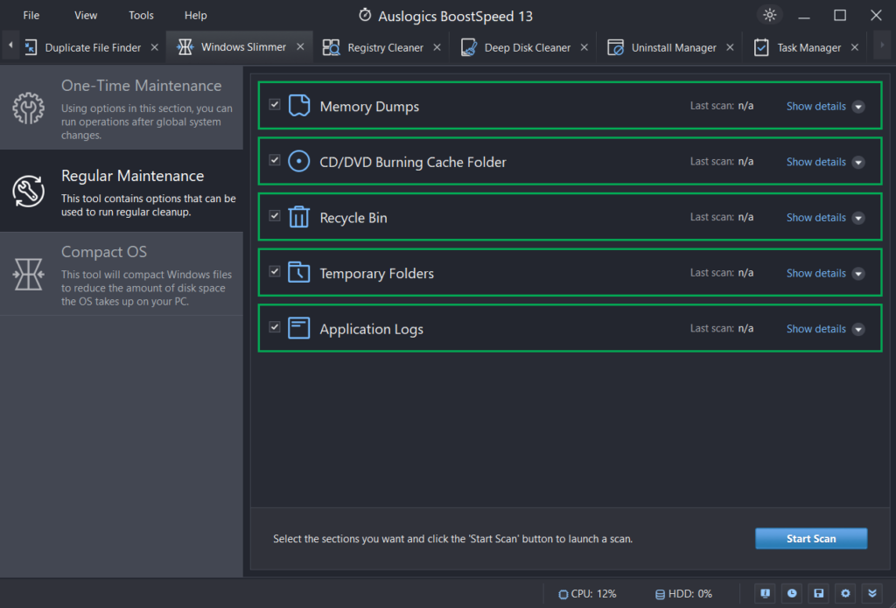Collapse the status bar with the double chevron

872,593
